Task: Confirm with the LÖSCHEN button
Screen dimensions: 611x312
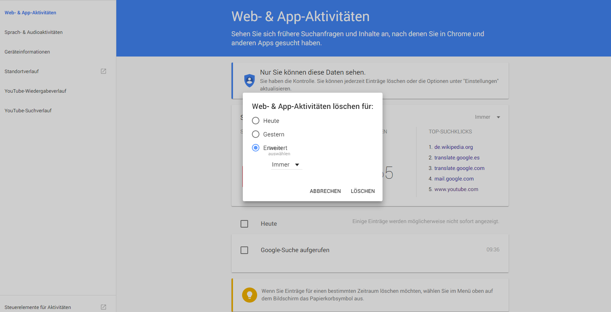Action: pos(363,191)
